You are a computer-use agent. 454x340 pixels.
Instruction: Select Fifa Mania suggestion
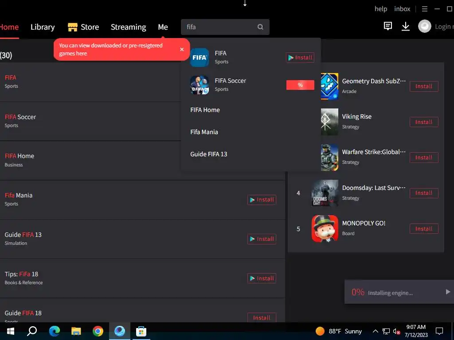coord(204,132)
